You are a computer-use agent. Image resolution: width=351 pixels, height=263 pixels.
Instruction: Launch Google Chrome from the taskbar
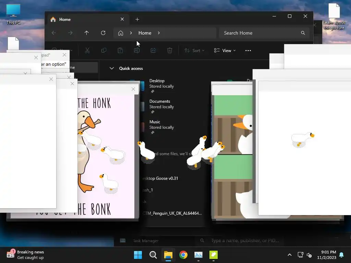pos(183,255)
